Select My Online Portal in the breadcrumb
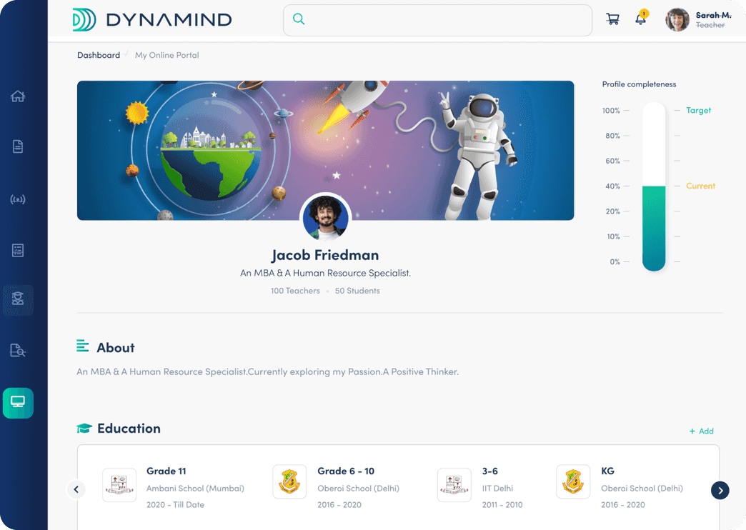The height and width of the screenshot is (530, 746). coord(166,55)
